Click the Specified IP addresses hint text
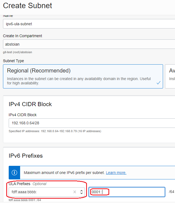The width and height of the screenshot is (175, 203). tap(55, 131)
